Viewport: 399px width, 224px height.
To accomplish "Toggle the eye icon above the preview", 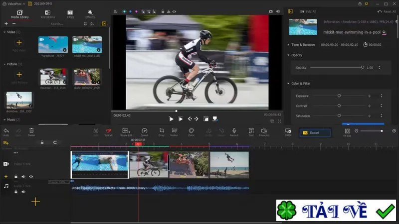I will point(174,11).
